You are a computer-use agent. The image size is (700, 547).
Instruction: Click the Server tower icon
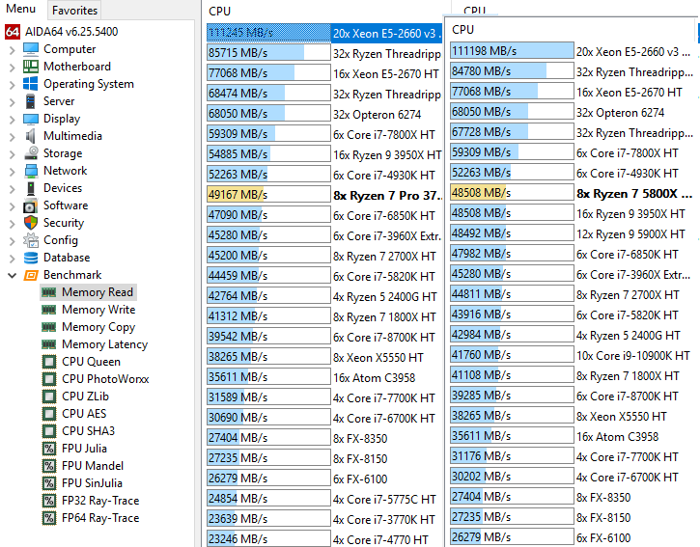click(x=31, y=101)
